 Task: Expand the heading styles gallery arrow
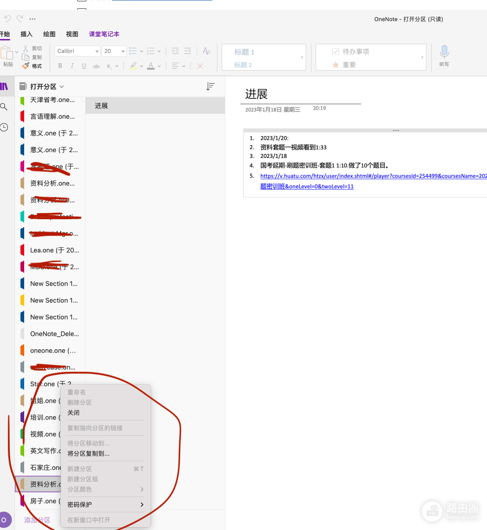(302, 57)
